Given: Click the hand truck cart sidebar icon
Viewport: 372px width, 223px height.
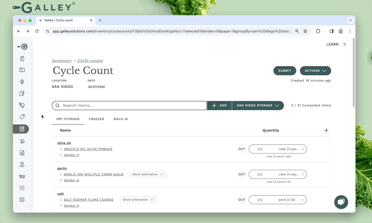Looking at the screenshot, I should (x=22, y=141).
